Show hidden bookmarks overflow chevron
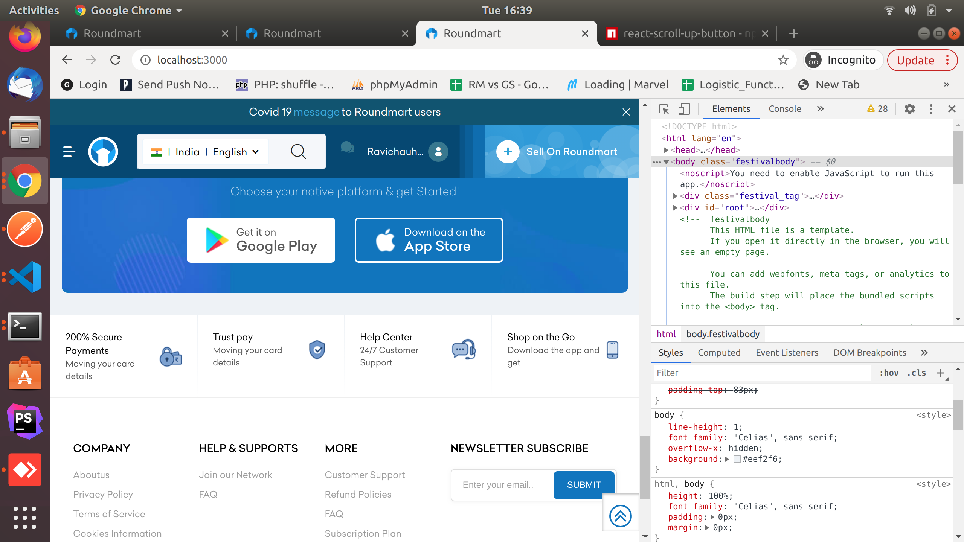Screen dimensions: 964x542 [x=947, y=85]
